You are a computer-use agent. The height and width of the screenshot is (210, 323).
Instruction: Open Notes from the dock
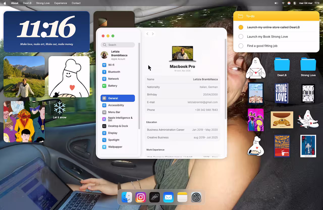pos(182,197)
